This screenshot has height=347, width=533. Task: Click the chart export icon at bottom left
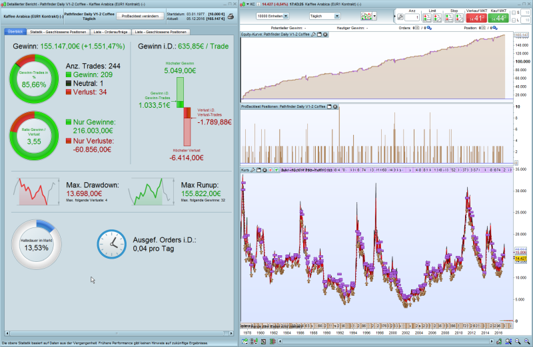245,341
